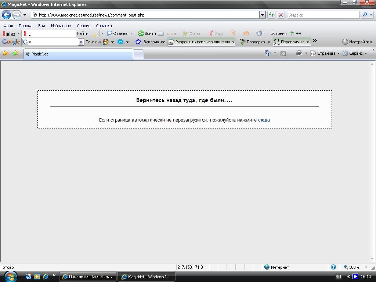Click the Закладки star icon
This screenshot has width=376, height=282.
(x=138, y=42)
